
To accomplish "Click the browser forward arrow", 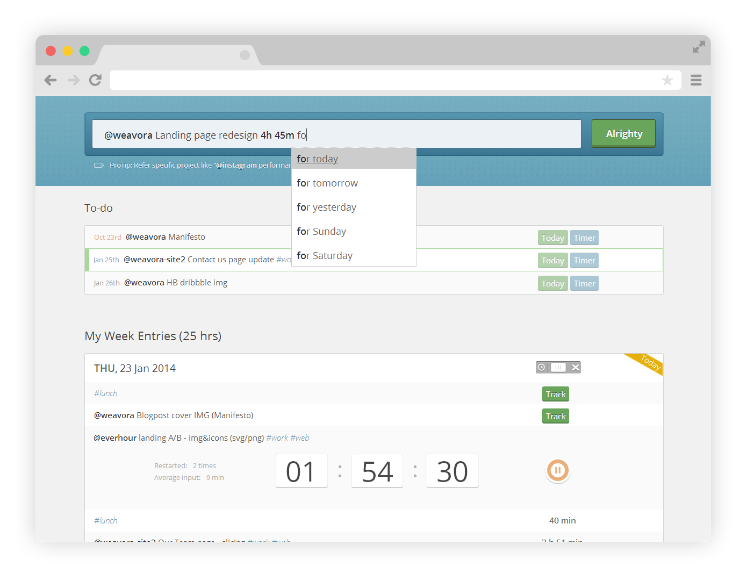I will point(73,80).
